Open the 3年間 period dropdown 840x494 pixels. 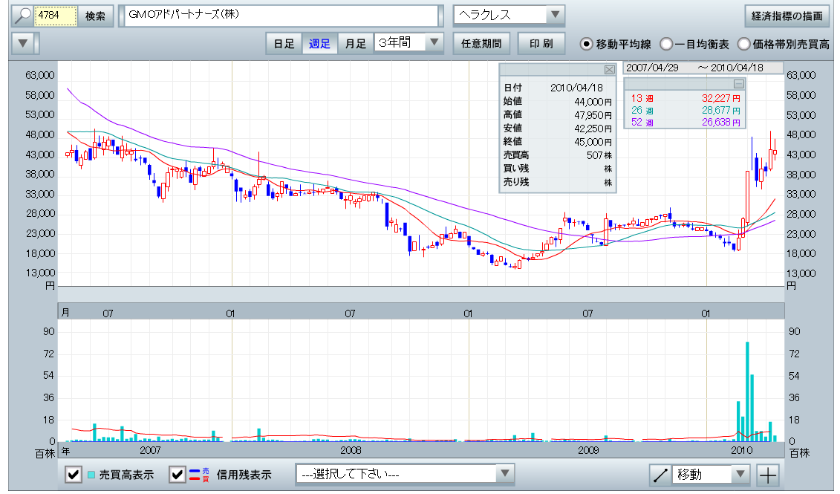pyautogui.click(x=434, y=43)
